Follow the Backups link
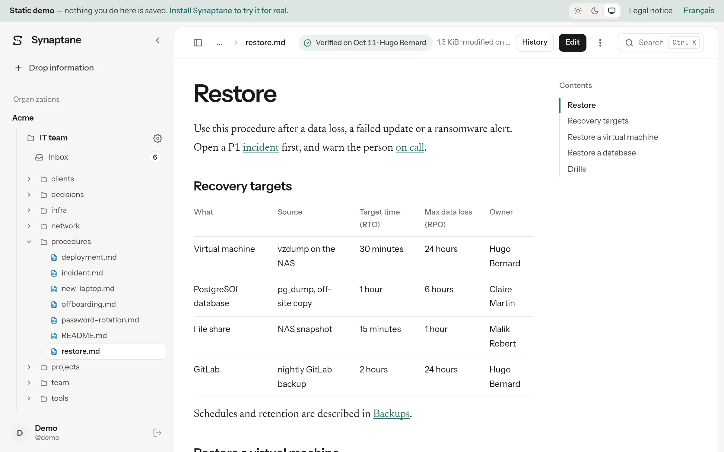Viewport: 724px width, 452px height. tap(391, 414)
